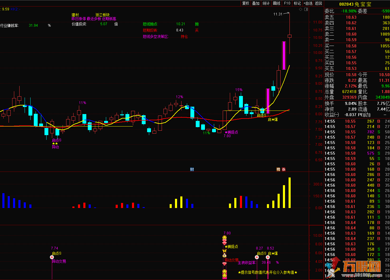Click the 异动 star signal on main chart

(55, 146)
